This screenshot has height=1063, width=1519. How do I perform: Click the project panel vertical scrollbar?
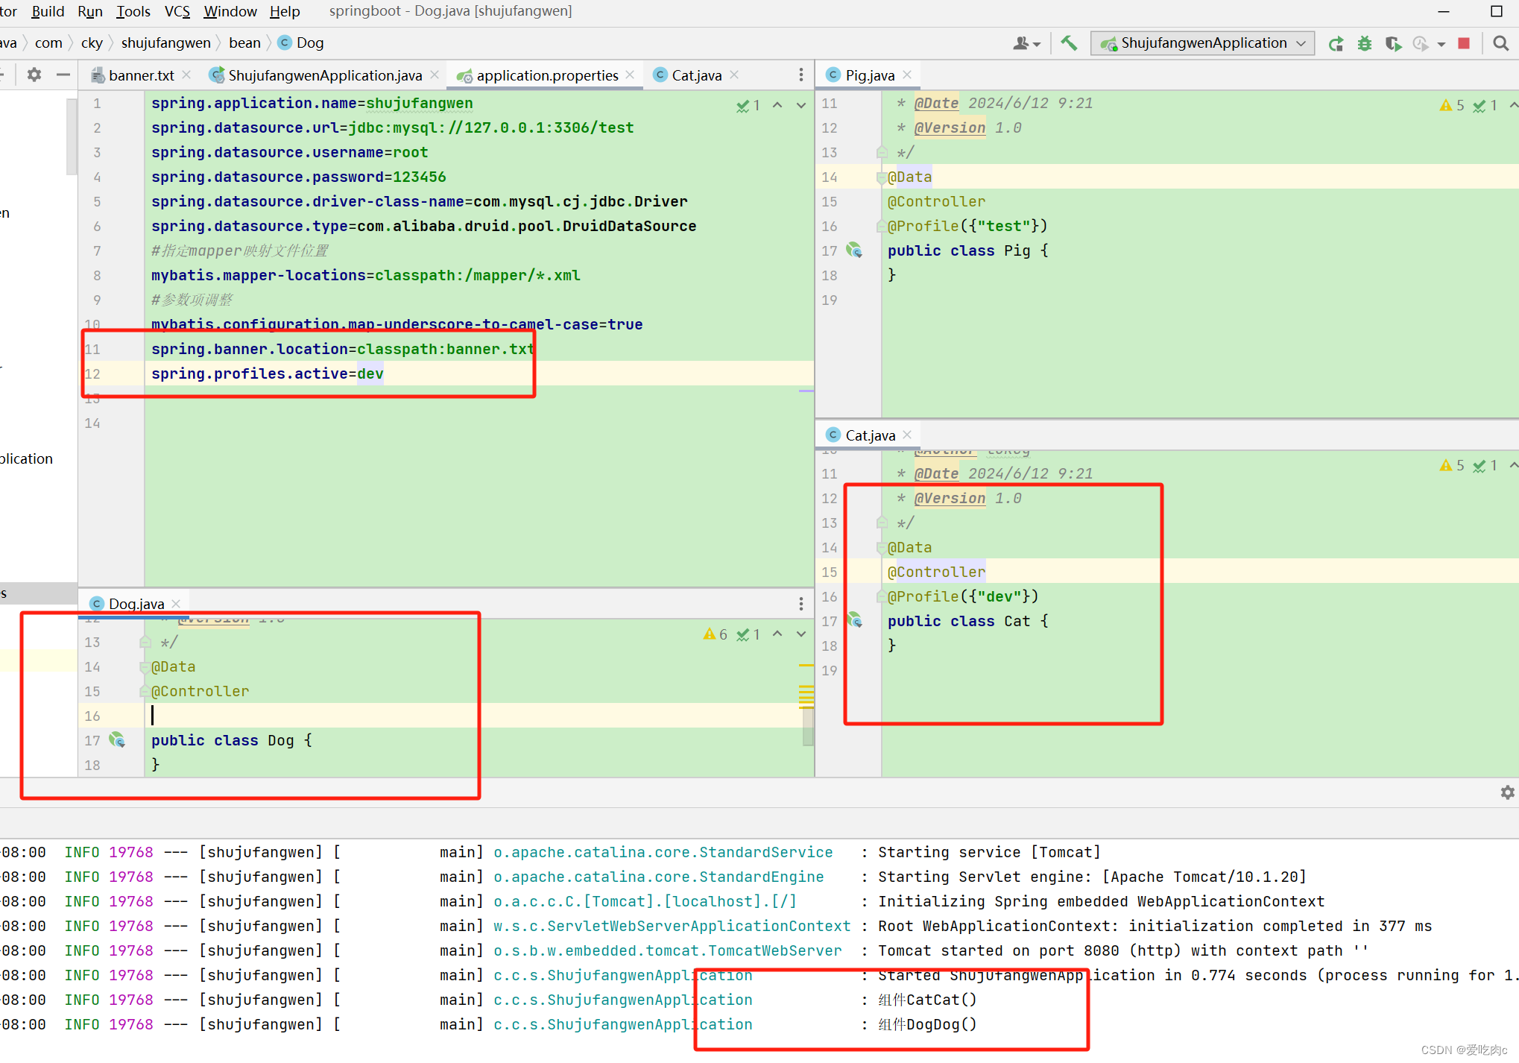(x=72, y=136)
